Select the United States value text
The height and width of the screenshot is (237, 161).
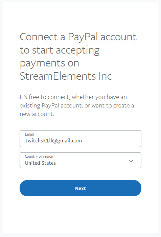click(40, 163)
